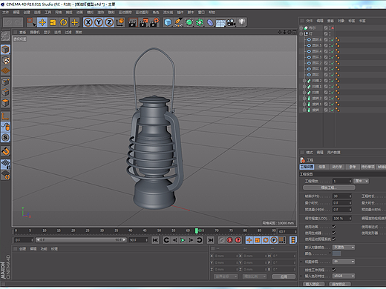The height and width of the screenshot is (289, 386).
Task: Open 文件 (File) main menu
Action: tap(5, 13)
